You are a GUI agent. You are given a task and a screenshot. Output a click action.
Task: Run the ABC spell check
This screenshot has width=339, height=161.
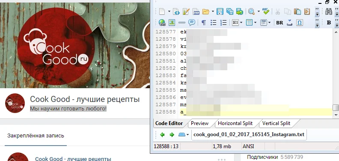265,11
